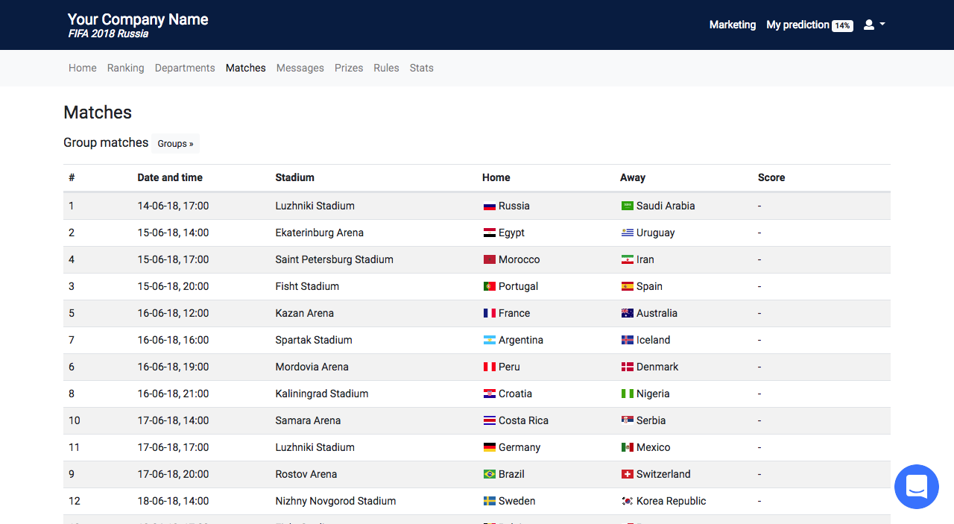Click the Saudi Arabia flag icon
954x524 pixels.
point(628,206)
